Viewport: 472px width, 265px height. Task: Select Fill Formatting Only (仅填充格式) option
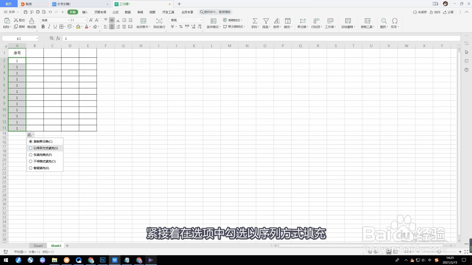(x=43, y=155)
